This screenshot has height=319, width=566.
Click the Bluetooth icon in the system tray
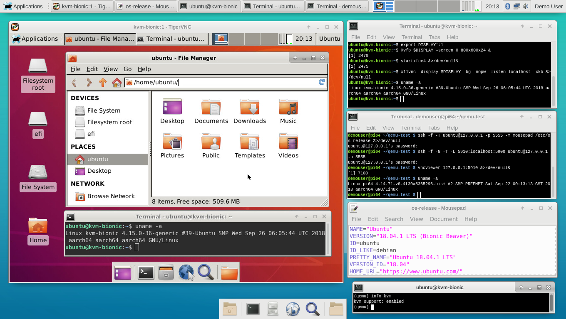(507, 6)
